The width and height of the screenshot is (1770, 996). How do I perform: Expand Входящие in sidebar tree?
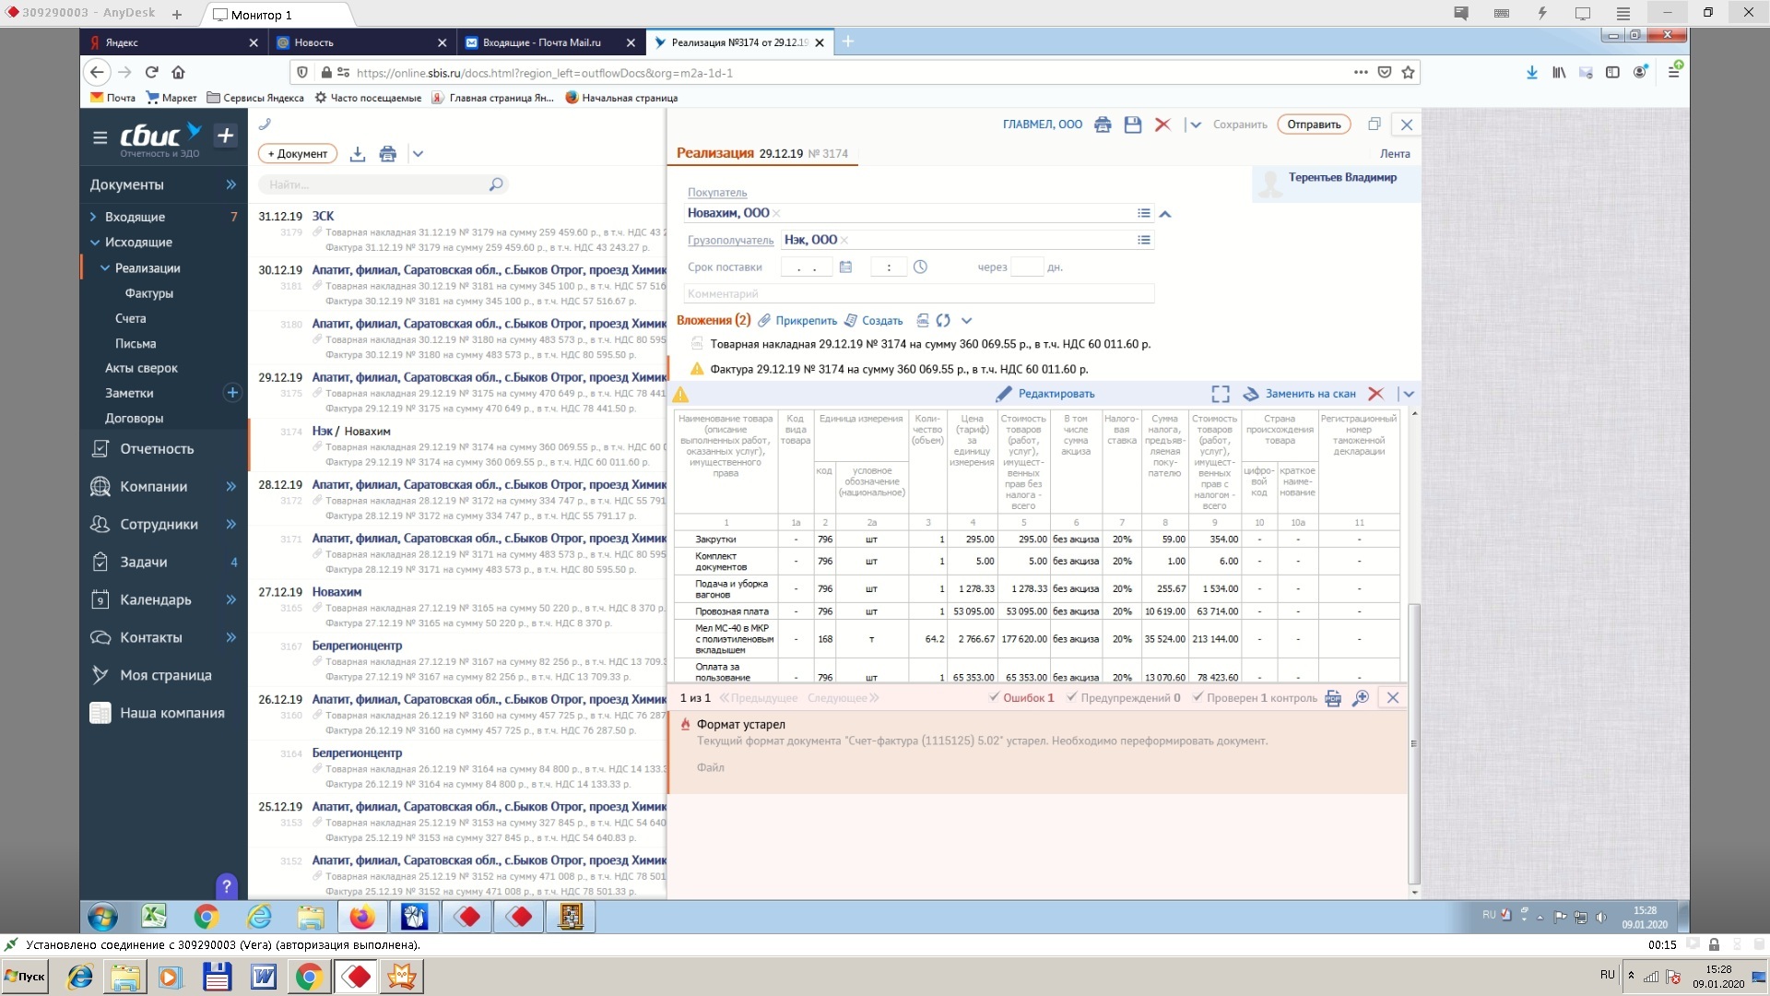click(93, 217)
